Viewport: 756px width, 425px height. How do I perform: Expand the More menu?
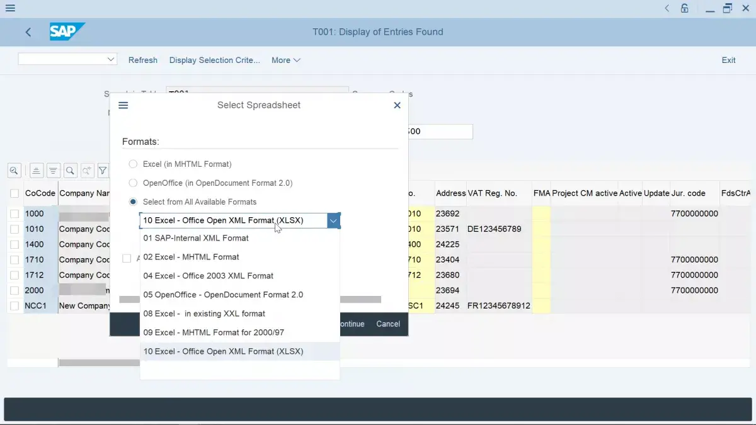[x=285, y=60]
